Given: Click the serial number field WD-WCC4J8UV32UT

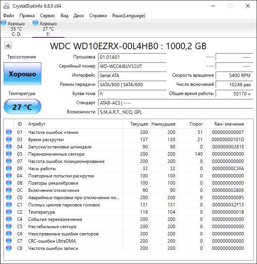Looking at the screenshot, I should 132,66.
